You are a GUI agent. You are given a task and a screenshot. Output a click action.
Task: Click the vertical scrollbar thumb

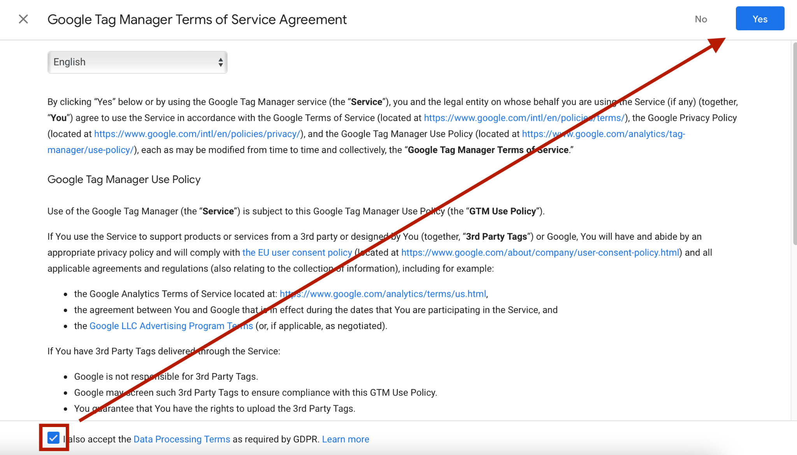coord(794,144)
